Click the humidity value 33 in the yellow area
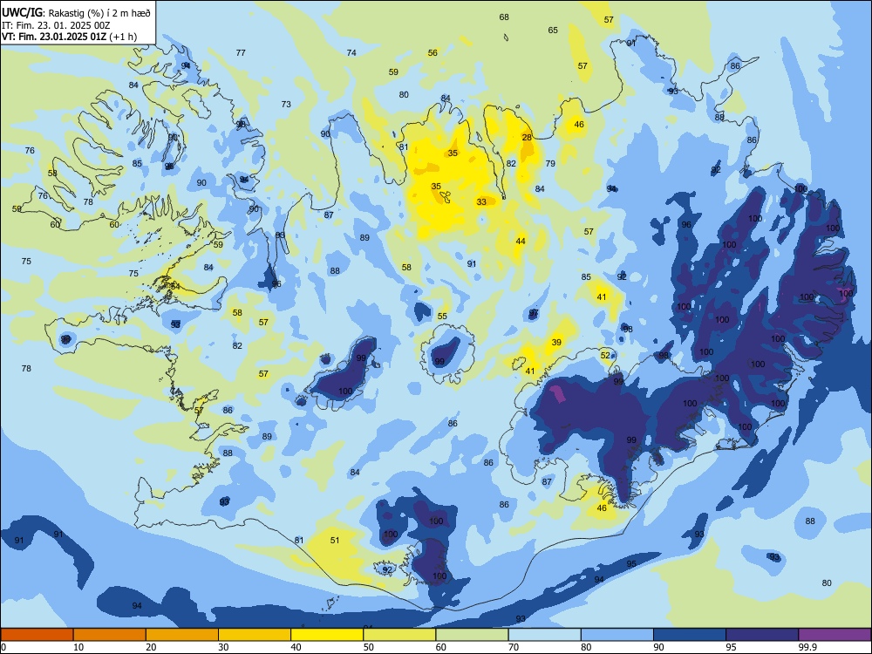Viewport: 872px width, 654px height. (x=481, y=202)
